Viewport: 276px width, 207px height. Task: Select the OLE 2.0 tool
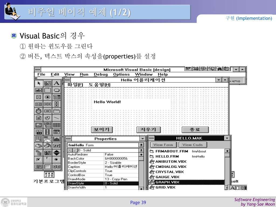[x=39, y=132]
